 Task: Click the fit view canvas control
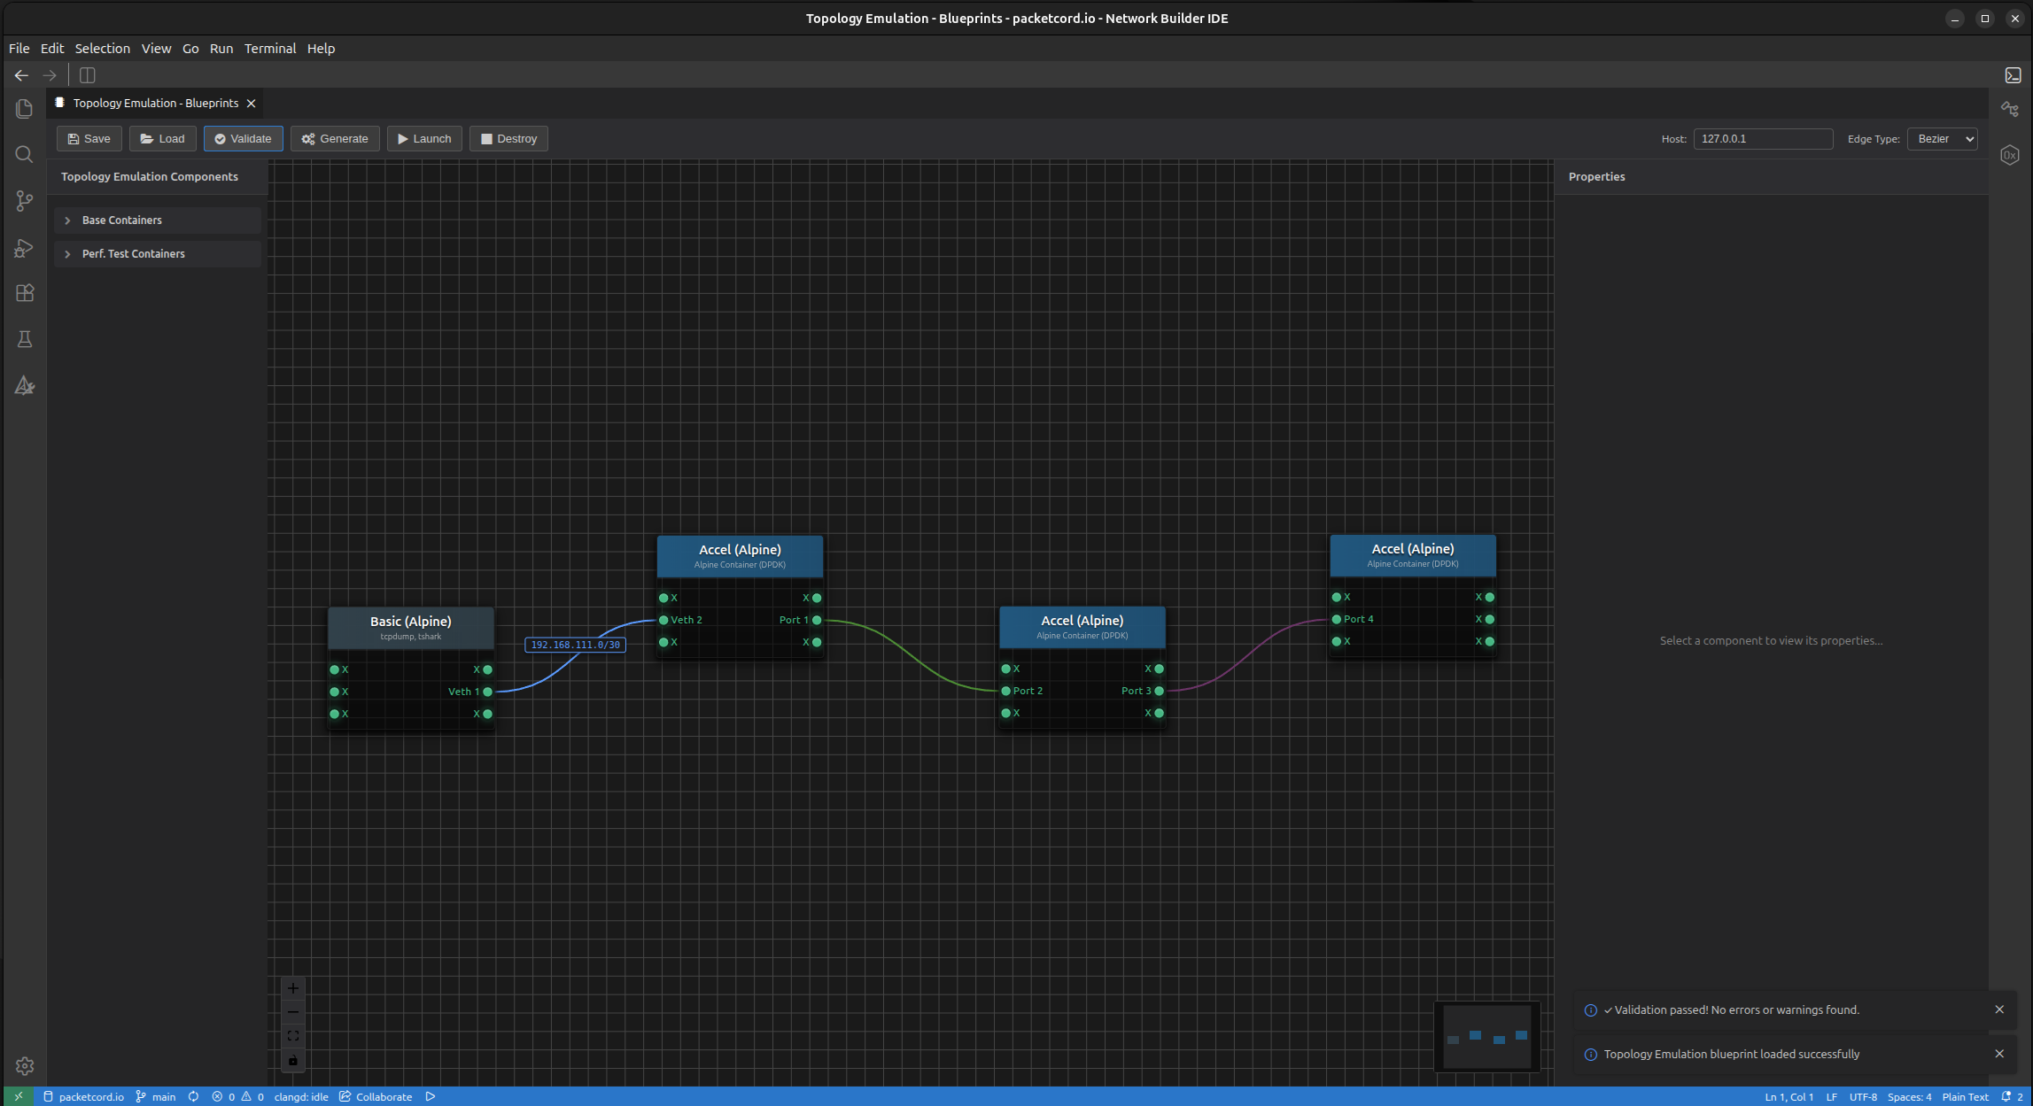coord(293,1036)
